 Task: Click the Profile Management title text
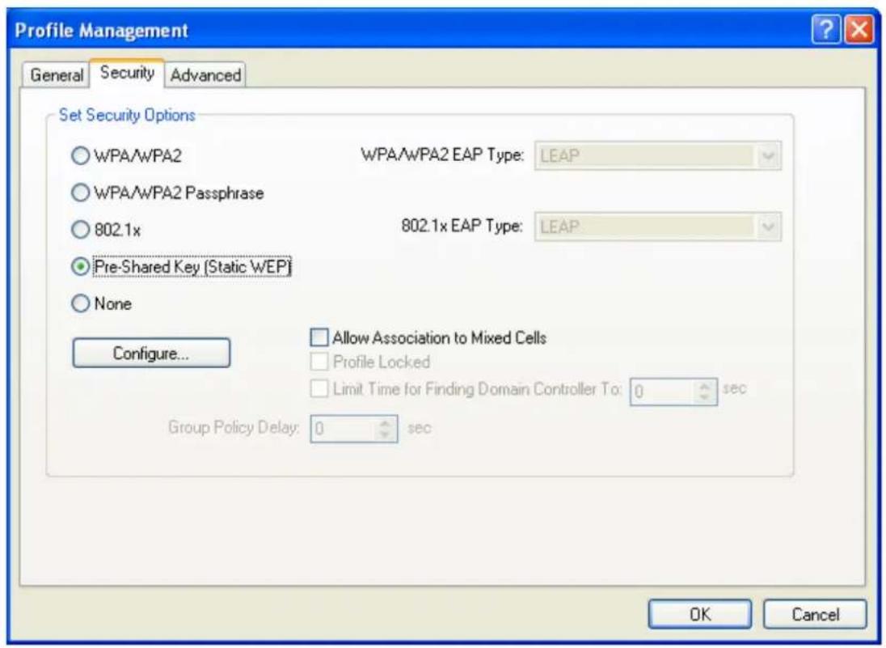pyautogui.click(x=102, y=31)
